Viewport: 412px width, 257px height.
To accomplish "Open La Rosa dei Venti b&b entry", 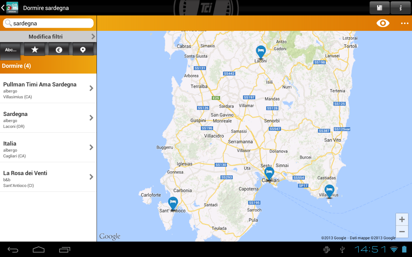I will tap(48, 177).
